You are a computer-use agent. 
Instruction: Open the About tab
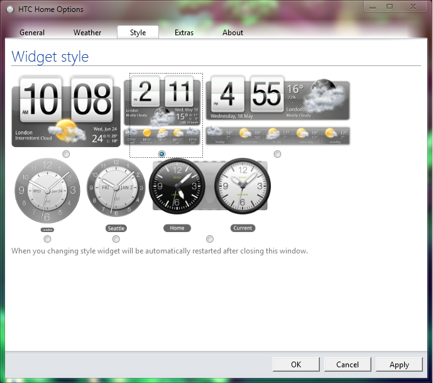[x=233, y=33]
